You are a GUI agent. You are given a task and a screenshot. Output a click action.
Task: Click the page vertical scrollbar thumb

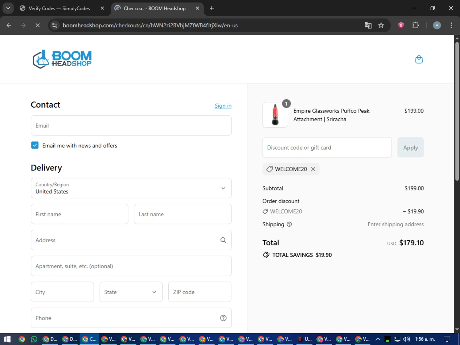pyautogui.click(x=457, y=111)
